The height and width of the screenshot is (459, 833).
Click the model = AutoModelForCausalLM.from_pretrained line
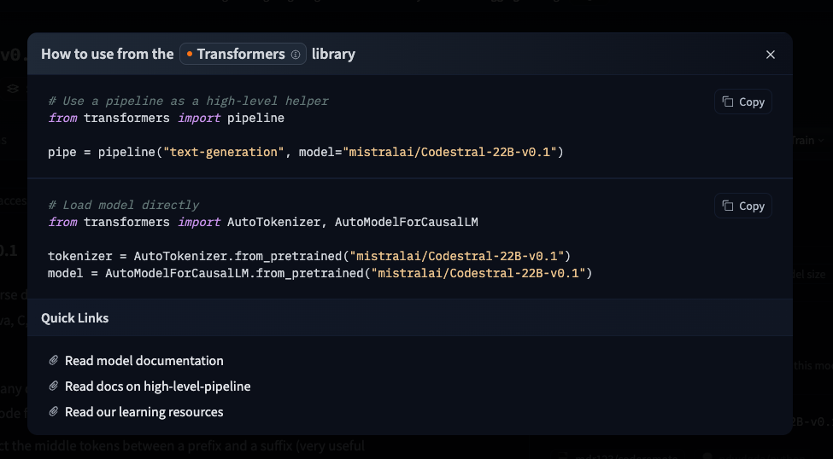(320, 273)
